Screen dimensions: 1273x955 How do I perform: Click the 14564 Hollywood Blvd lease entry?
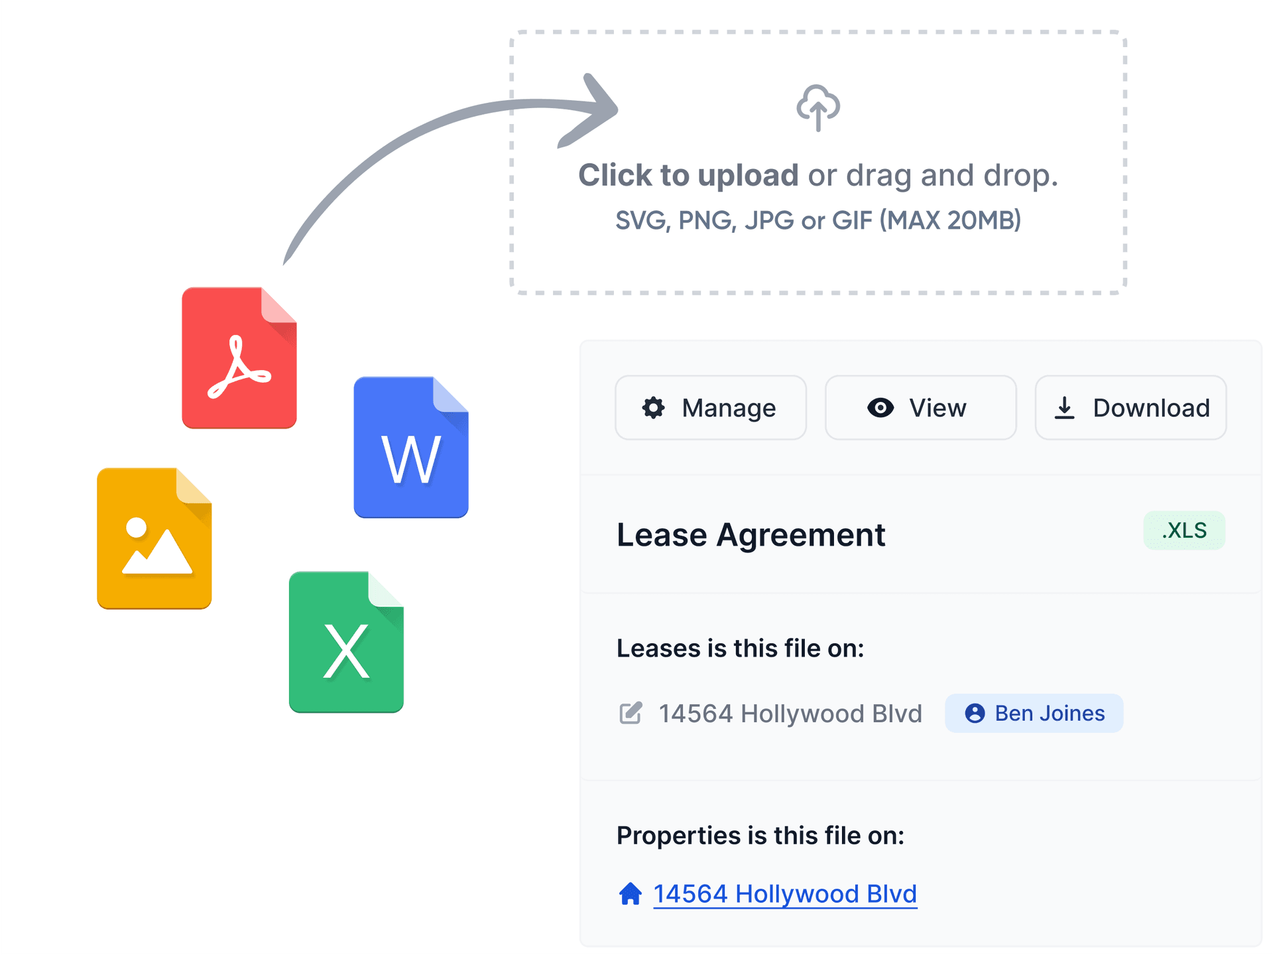[790, 713]
